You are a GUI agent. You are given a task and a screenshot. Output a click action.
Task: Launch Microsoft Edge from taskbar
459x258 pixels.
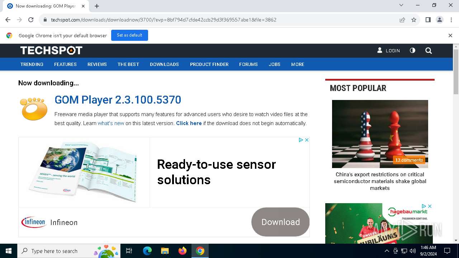pos(147,251)
